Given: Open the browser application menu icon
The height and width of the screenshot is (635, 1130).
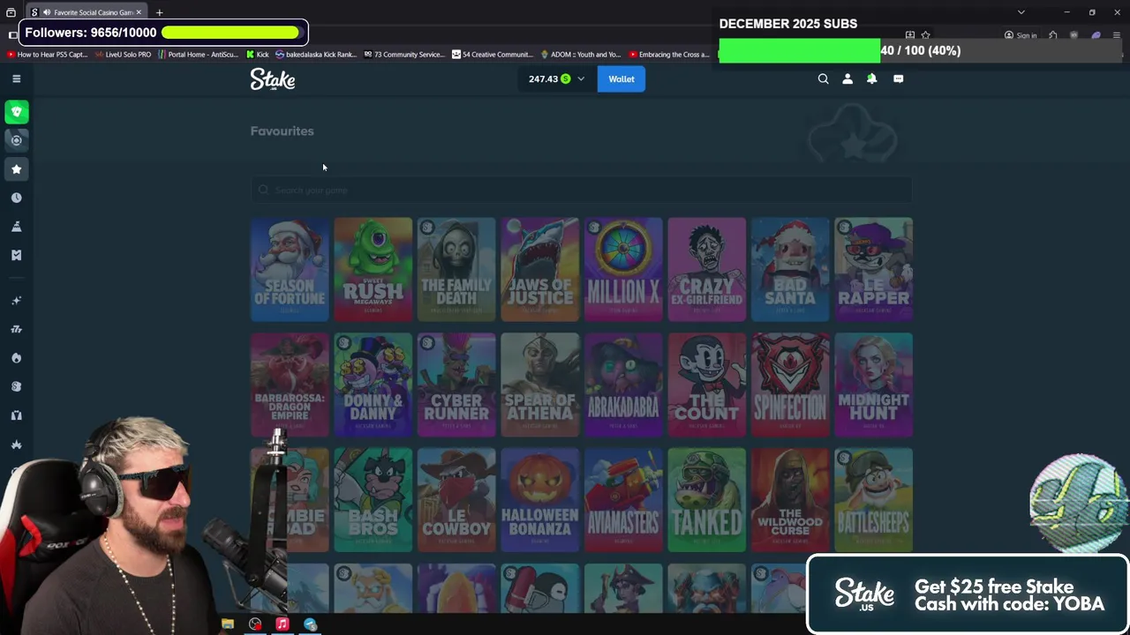Looking at the screenshot, I should pyautogui.click(x=1116, y=35).
